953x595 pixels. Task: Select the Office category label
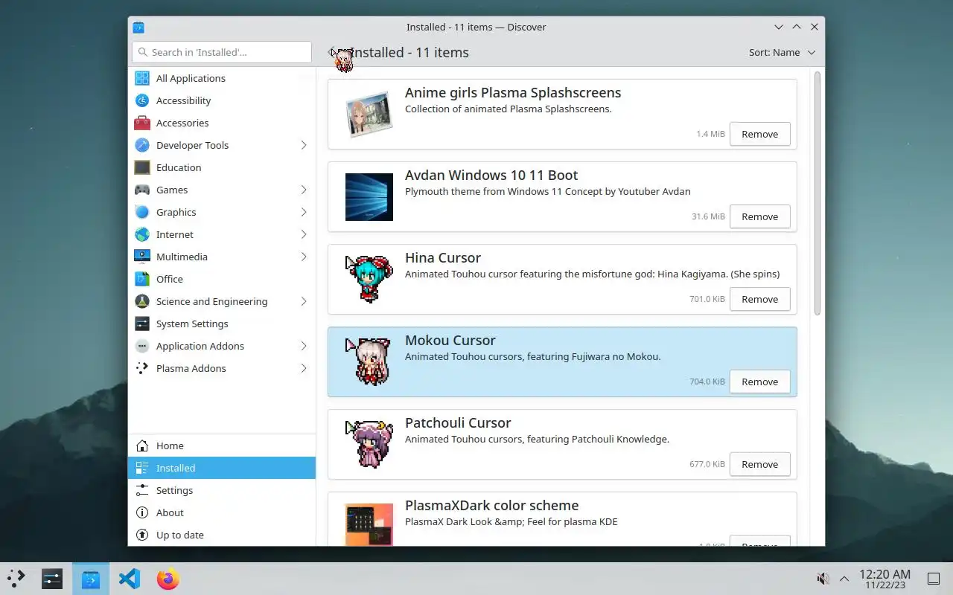170,279
